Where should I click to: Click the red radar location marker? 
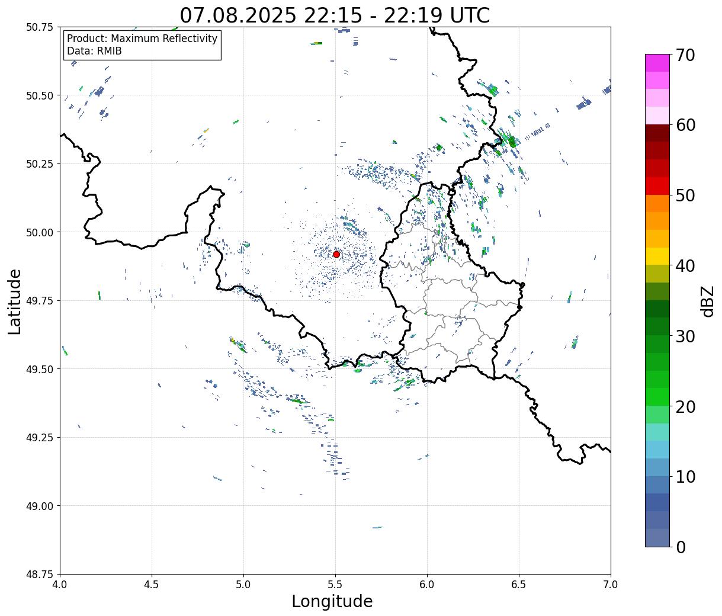click(x=336, y=254)
